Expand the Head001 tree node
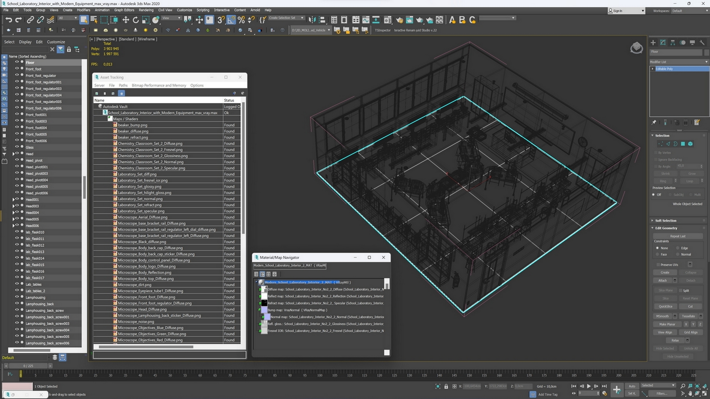The image size is (710, 399). pyautogui.click(x=14, y=199)
